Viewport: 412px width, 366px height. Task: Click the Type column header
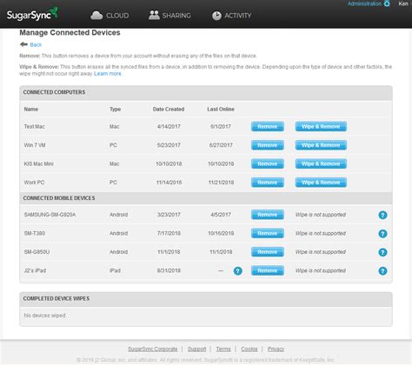pyautogui.click(x=115, y=110)
